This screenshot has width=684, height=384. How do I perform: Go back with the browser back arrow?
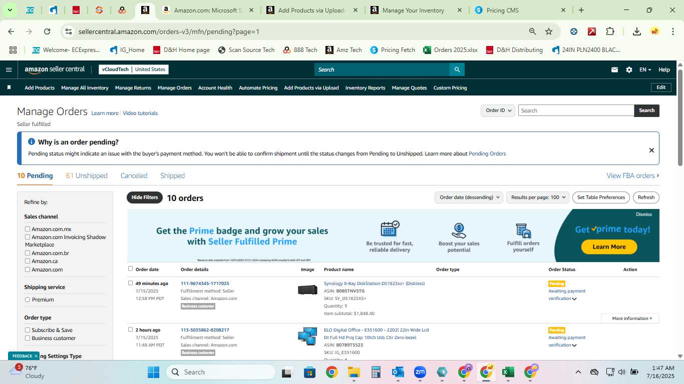(x=11, y=31)
